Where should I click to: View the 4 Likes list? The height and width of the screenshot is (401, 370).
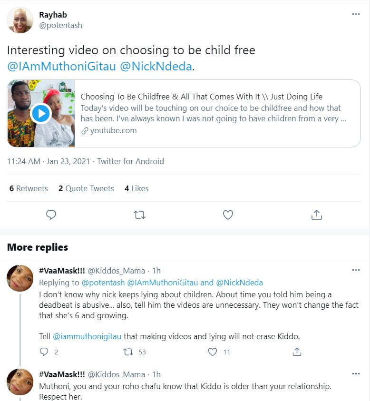coord(136,188)
